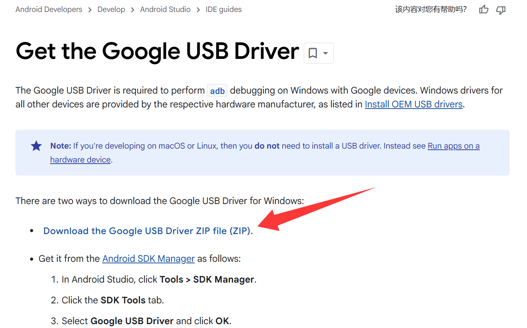Click chevron between Develop and Android Studio

[x=133, y=10]
